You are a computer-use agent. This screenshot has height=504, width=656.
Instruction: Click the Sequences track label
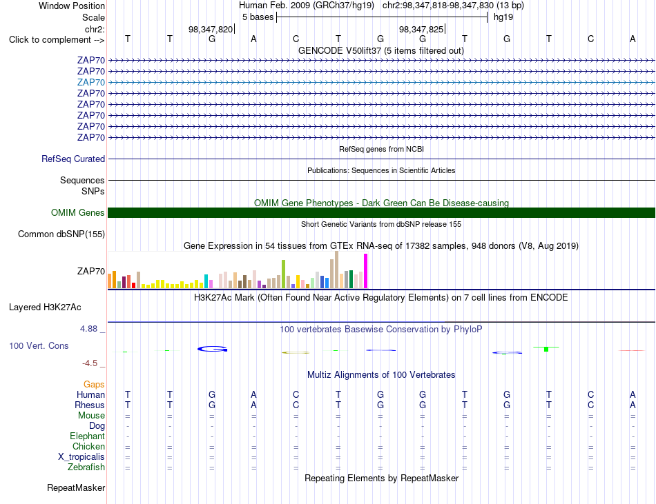pyautogui.click(x=82, y=181)
